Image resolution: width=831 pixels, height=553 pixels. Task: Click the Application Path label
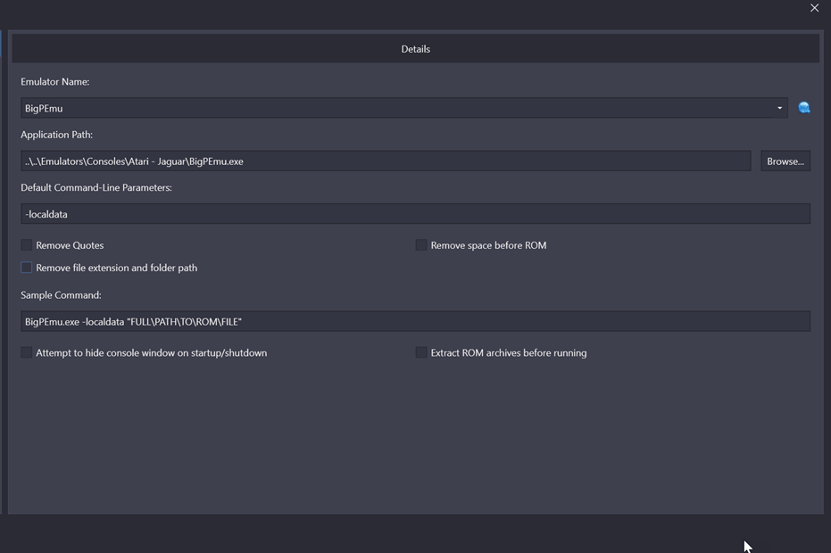57,135
